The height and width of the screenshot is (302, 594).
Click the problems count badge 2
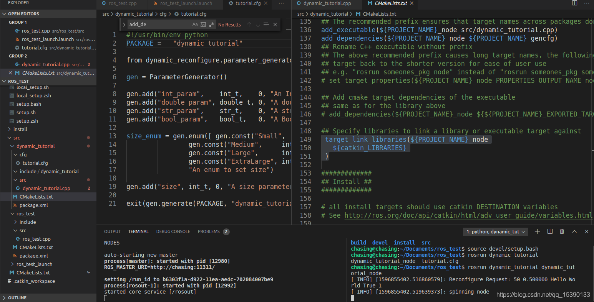[226, 231]
